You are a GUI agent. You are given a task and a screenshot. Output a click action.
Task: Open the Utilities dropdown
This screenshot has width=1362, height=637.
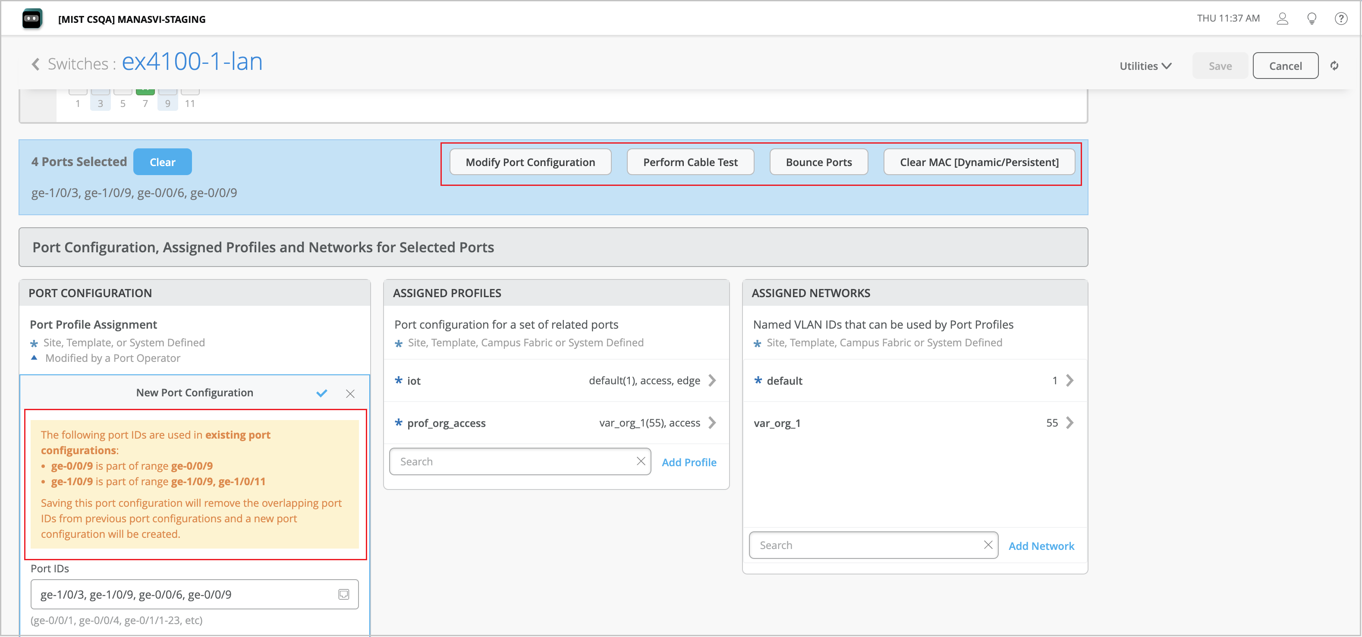(x=1145, y=66)
